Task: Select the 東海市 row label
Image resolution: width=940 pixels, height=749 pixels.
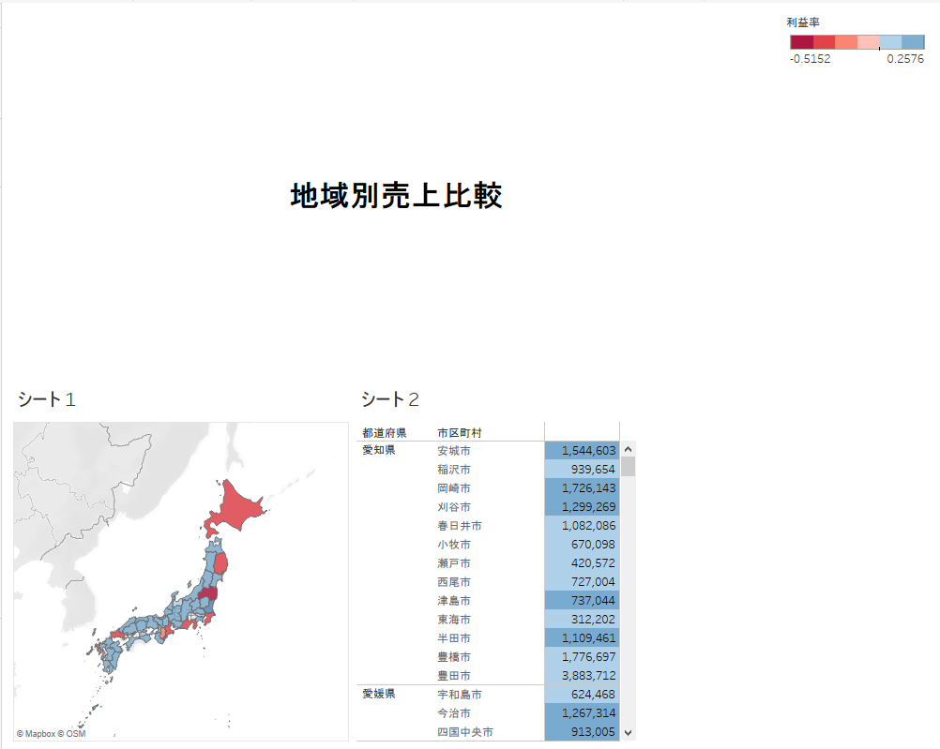Action: pyautogui.click(x=454, y=620)
